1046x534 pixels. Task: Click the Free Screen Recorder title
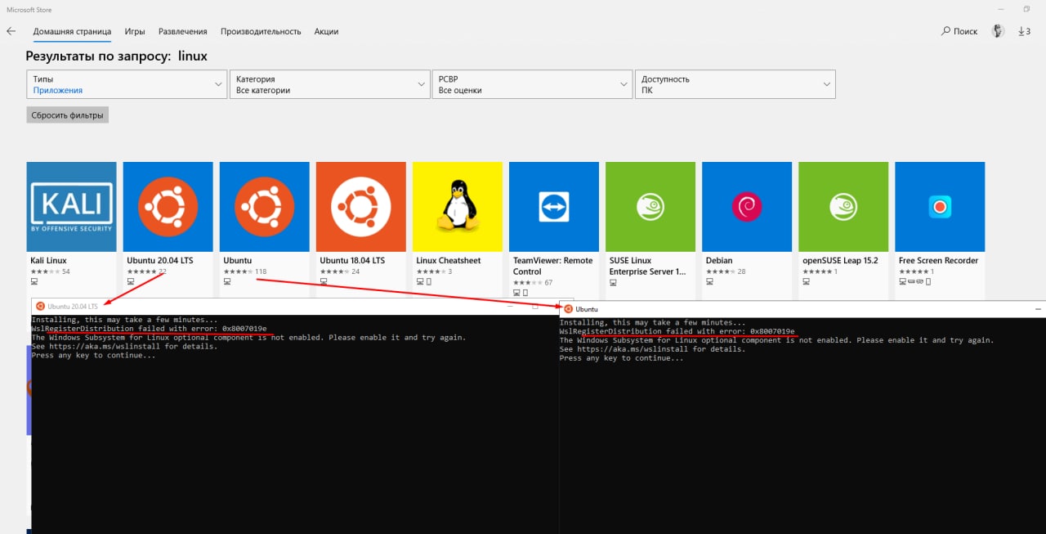click(938, 261)
